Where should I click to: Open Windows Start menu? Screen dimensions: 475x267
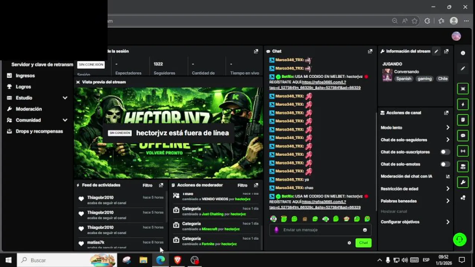8,260
